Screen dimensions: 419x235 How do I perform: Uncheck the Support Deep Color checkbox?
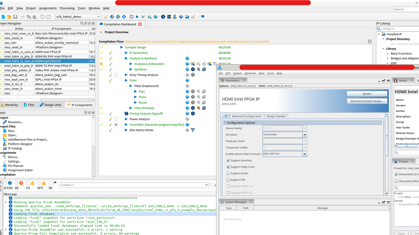point(228,167)
